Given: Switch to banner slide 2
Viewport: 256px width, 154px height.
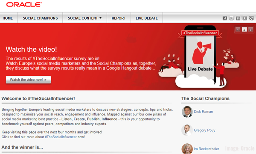Looking at the screenshot, I should coord(244,30).
